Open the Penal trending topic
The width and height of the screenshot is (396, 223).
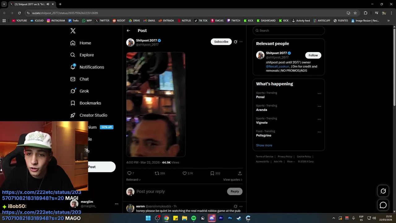tap(260, 97)
